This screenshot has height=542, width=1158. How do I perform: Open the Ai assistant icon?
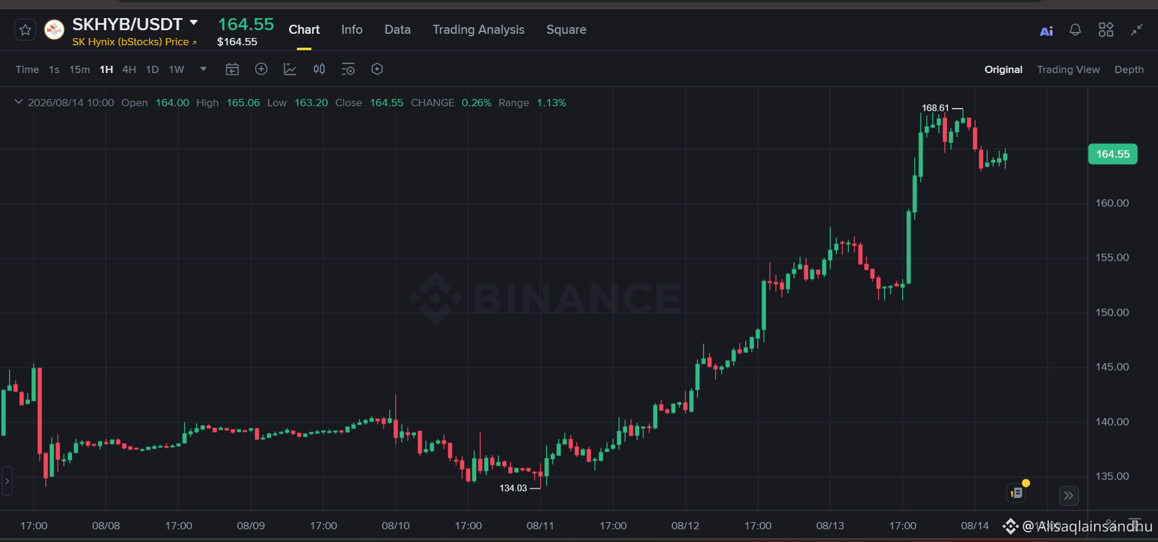click(1046, 31)
